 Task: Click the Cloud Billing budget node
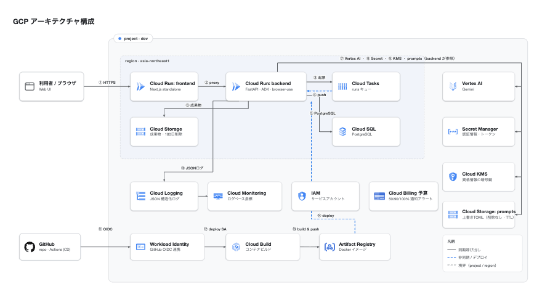coord(403,196)
